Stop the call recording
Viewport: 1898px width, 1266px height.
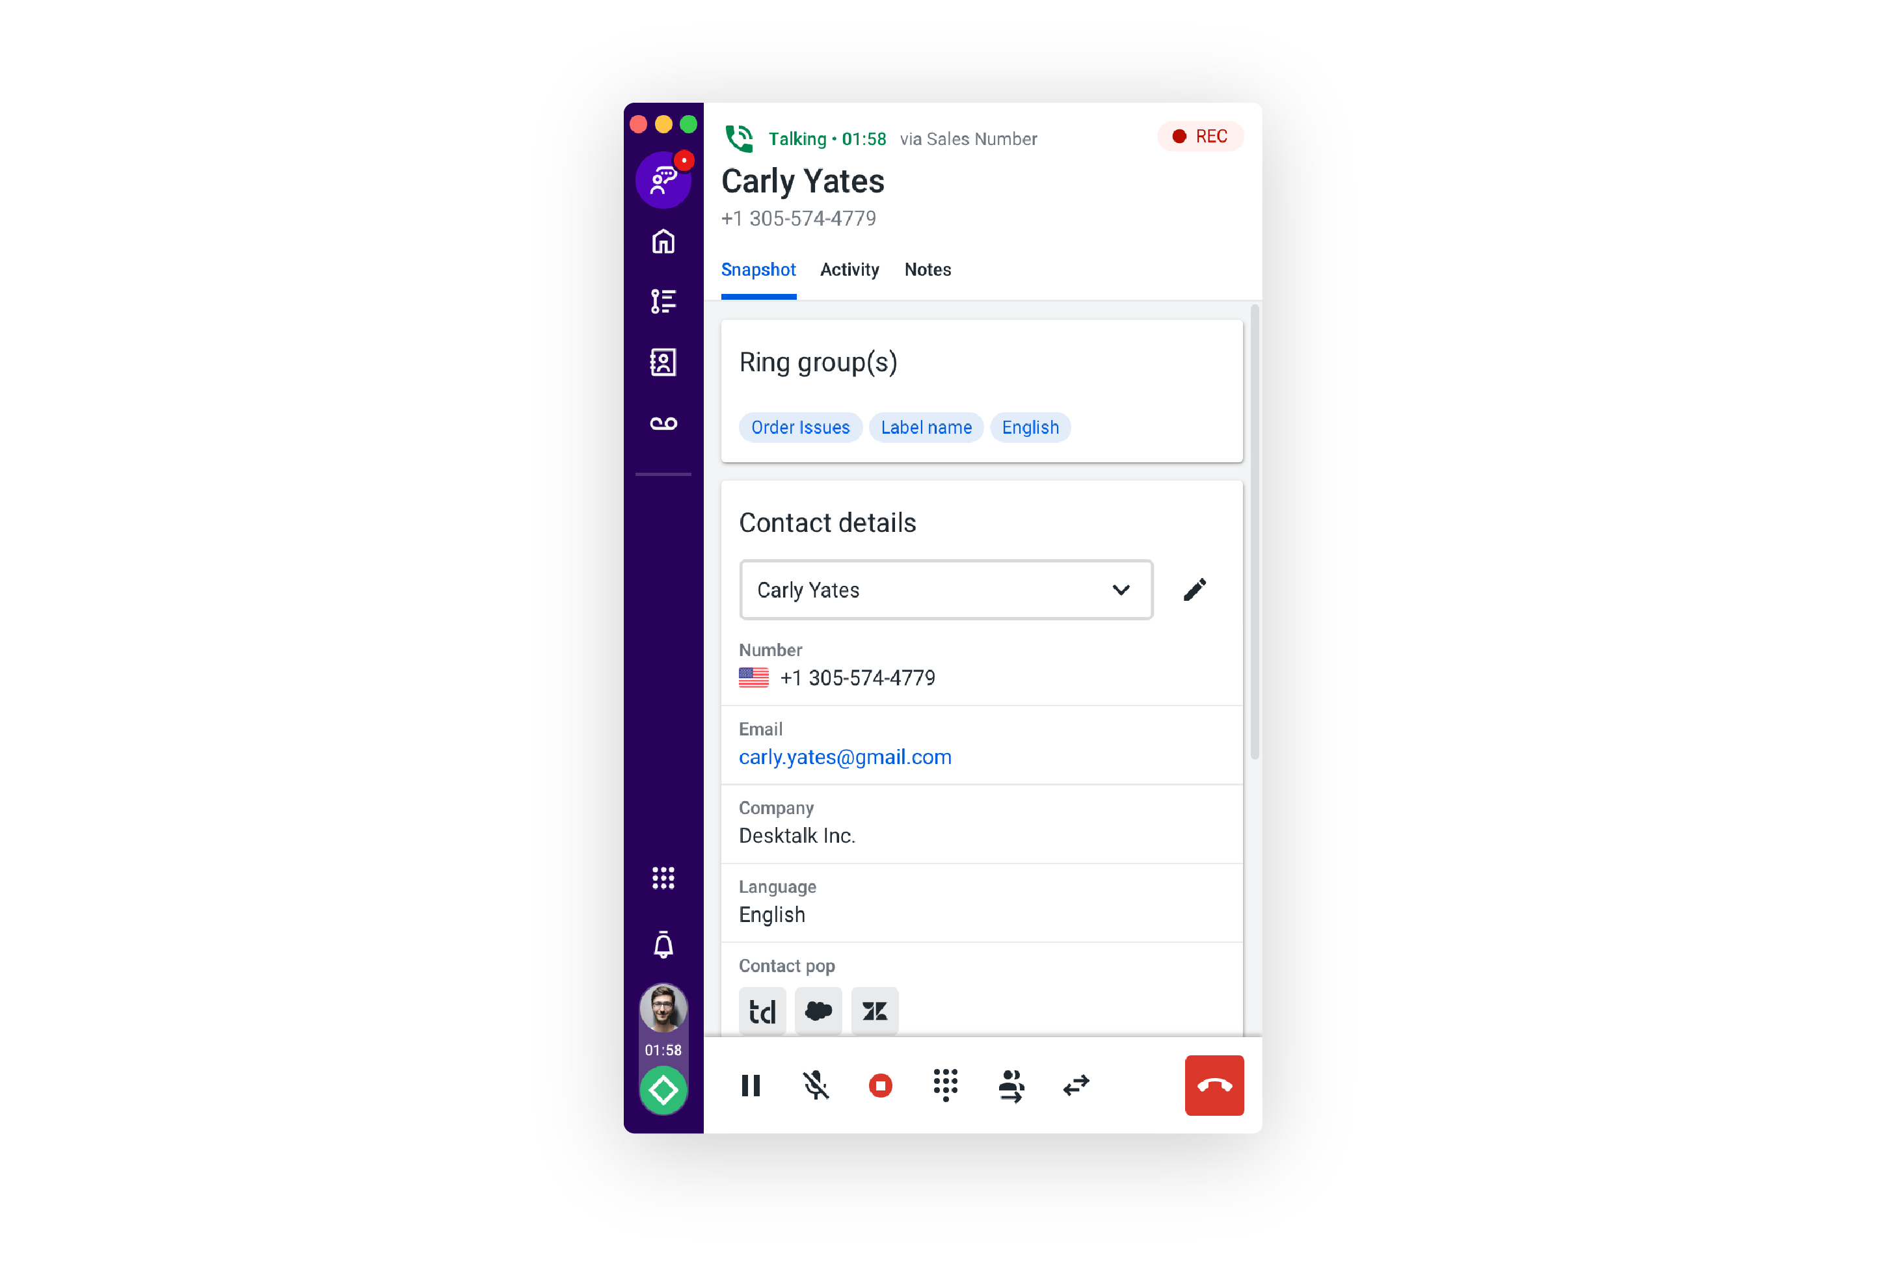pos(880,1085)
